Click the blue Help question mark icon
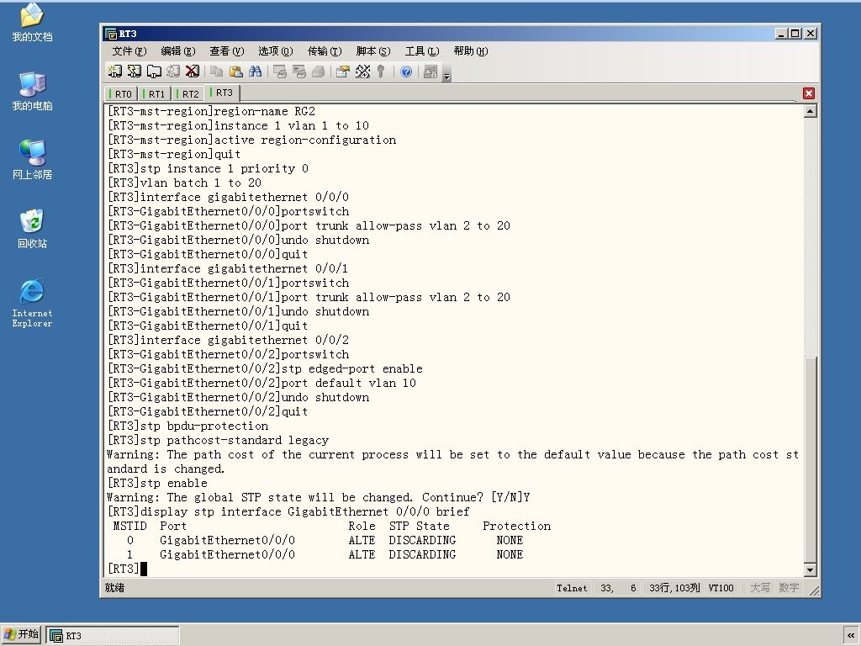Image resolution: width=861 pixels, height=646 pixels. click(406, 71)
